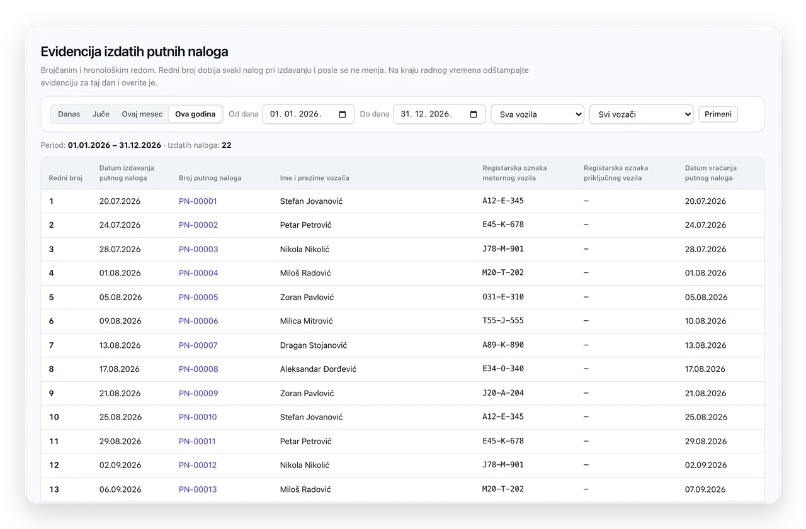Expand the Svi vozači dropdown
The height and width of the screenshot is (529, 806).
[641, 114]
